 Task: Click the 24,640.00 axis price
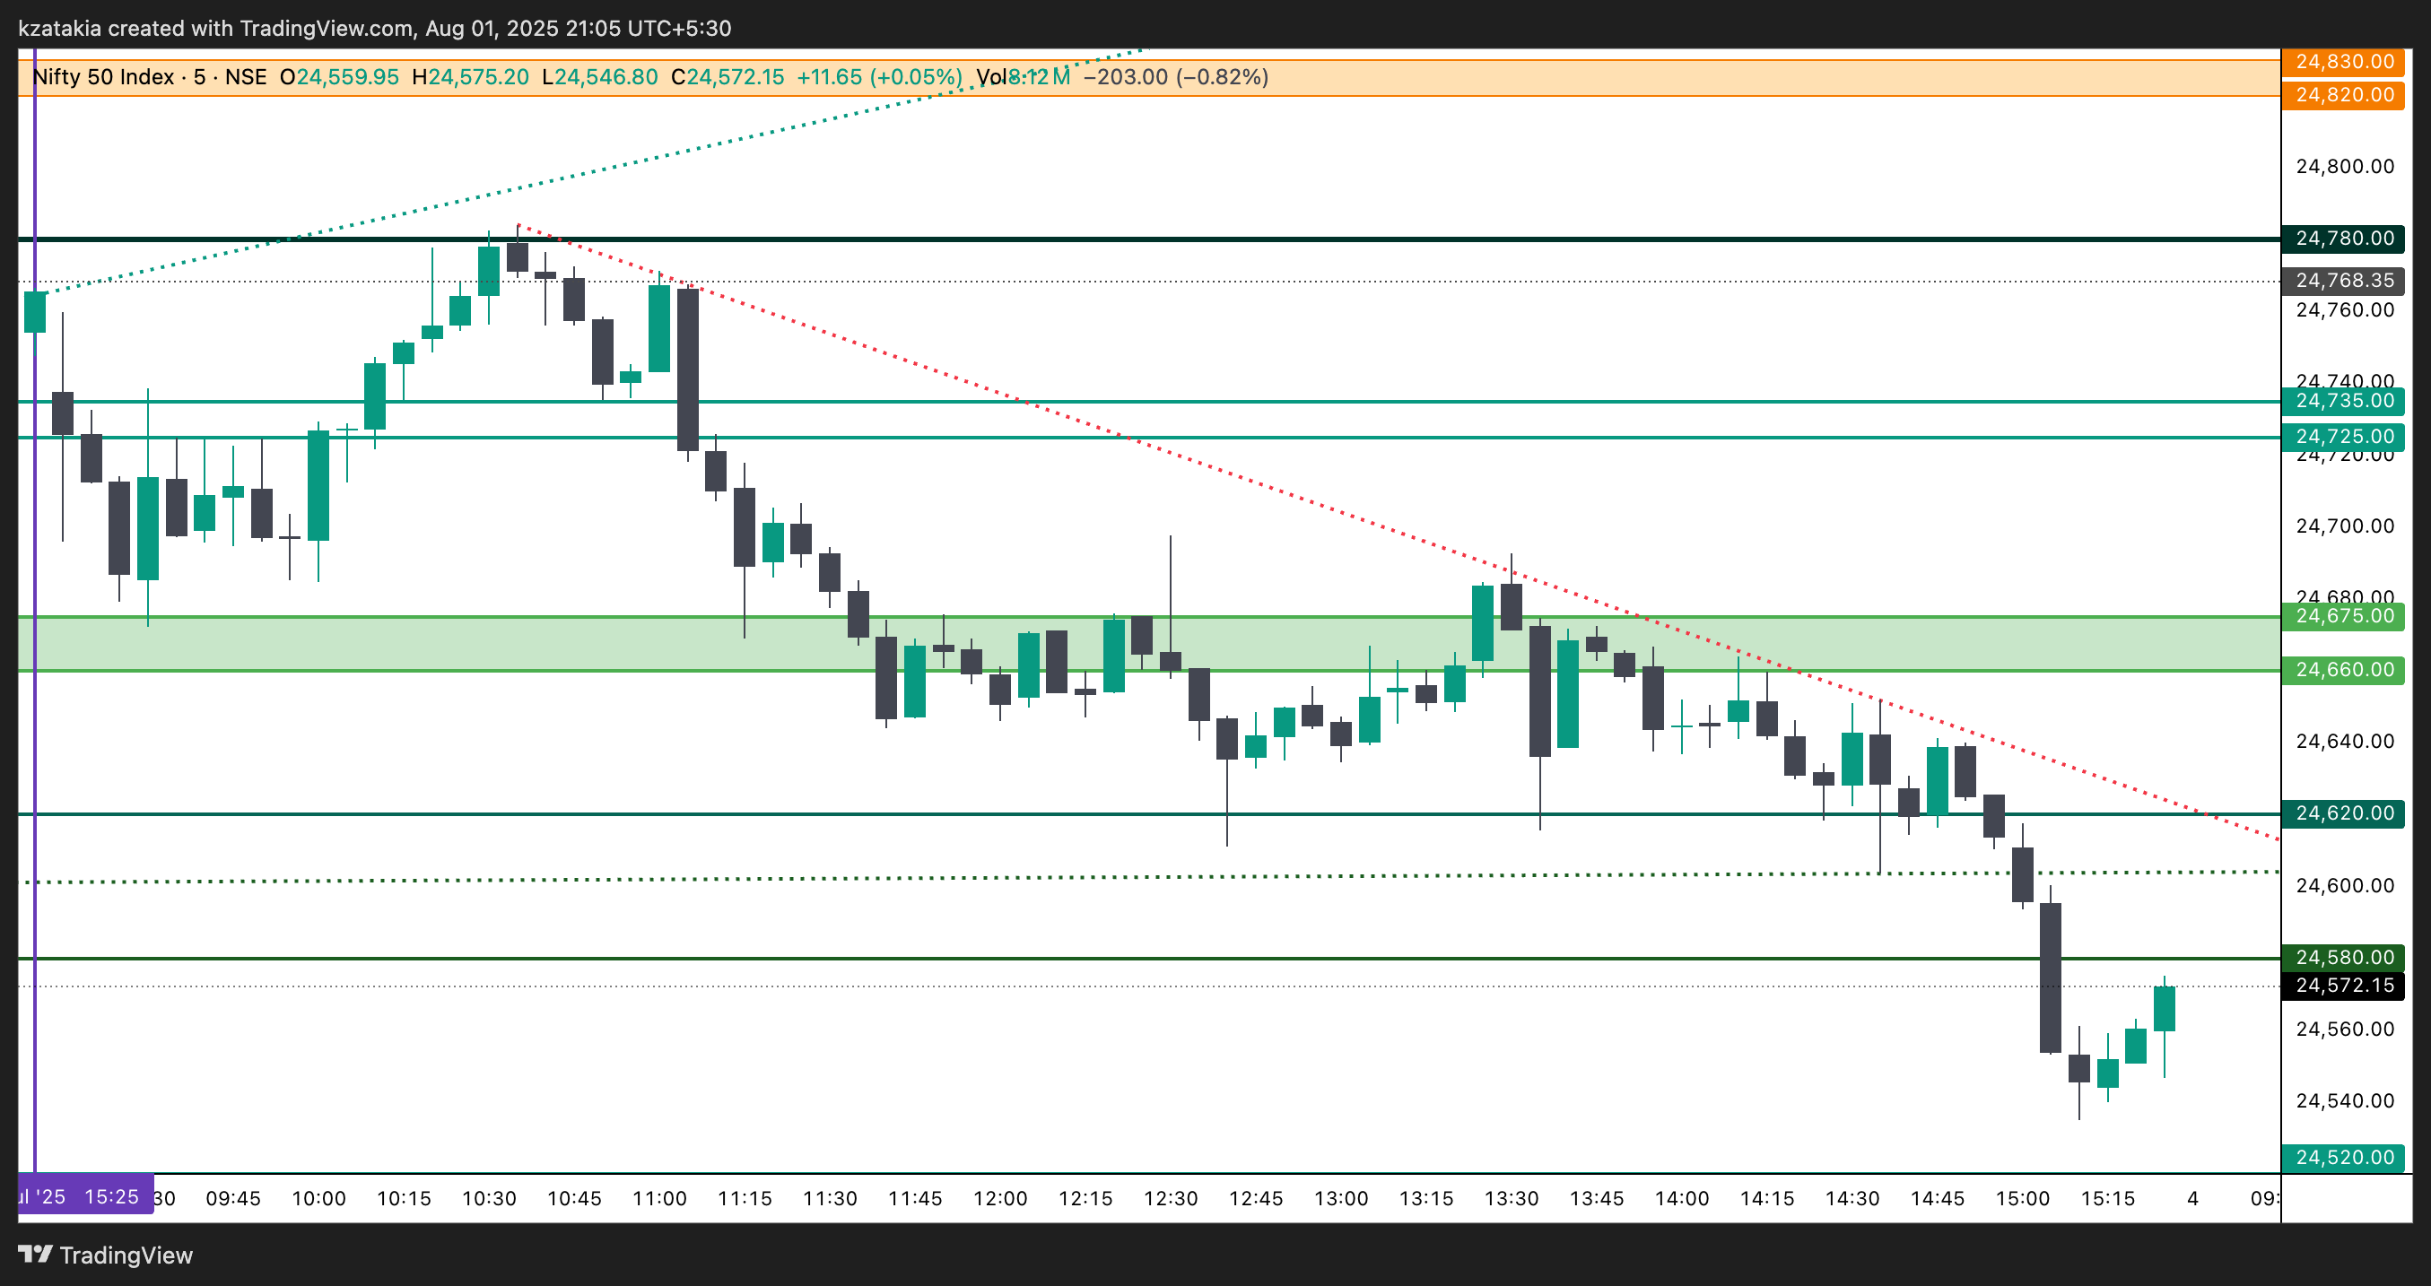2344,742
